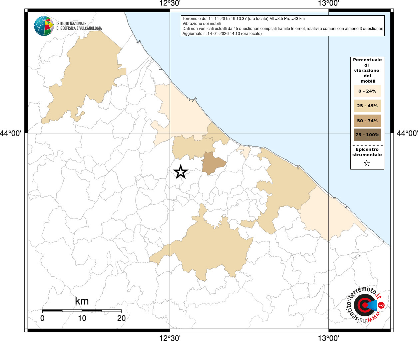Select the 25 - 49% legend swatch

(367, 106)
